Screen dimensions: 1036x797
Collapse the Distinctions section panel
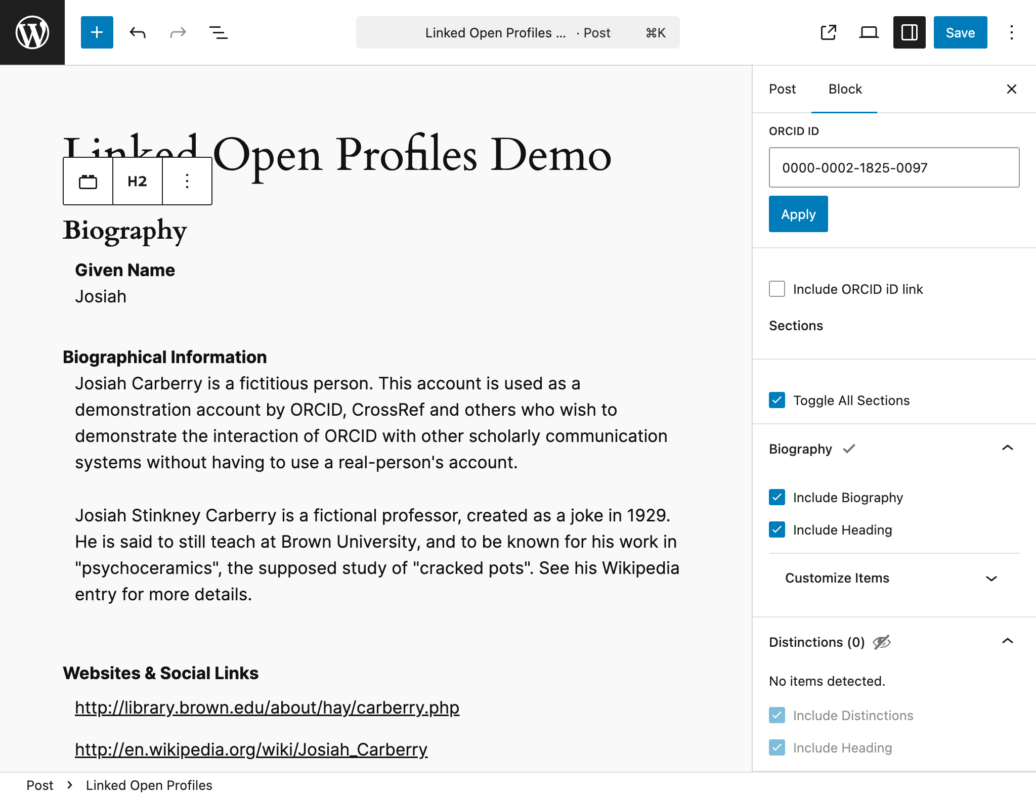1008,641
